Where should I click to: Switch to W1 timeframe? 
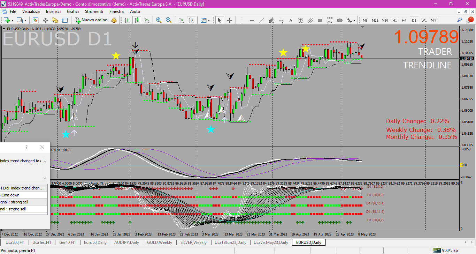pos(424,20)
